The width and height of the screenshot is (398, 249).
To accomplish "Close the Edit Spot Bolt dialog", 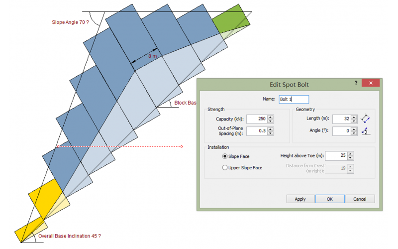I will click(x=370, y=84).
